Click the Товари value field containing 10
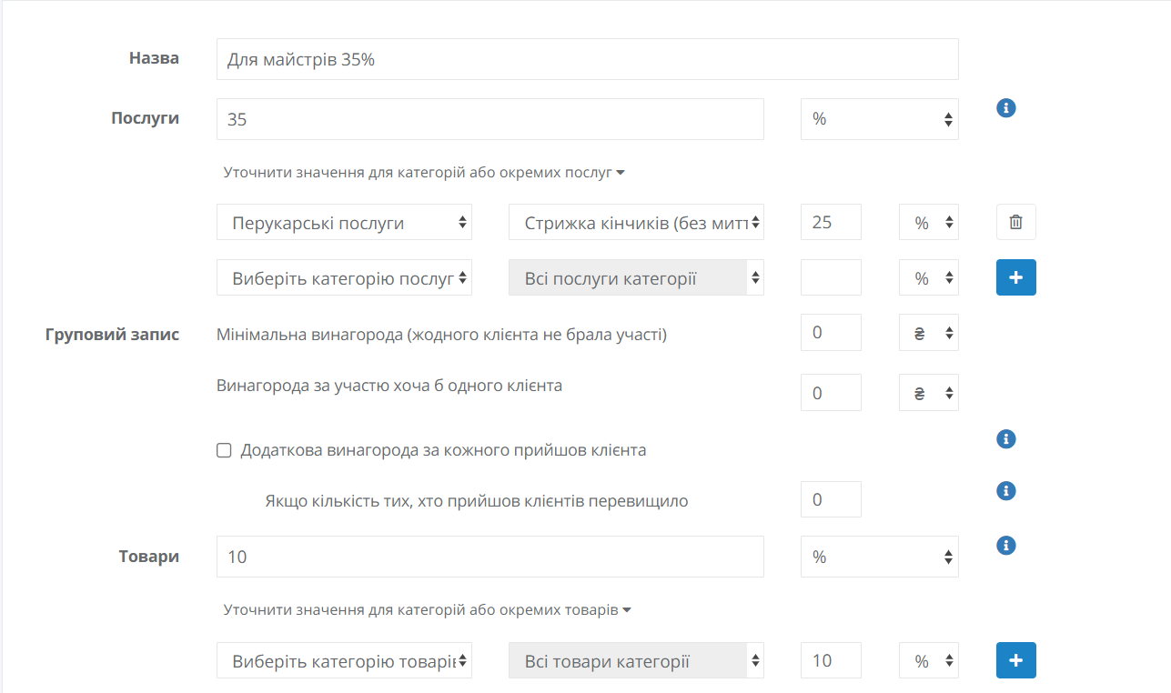Viewport: 1171px width, 693px height. (x=490, y=557)
